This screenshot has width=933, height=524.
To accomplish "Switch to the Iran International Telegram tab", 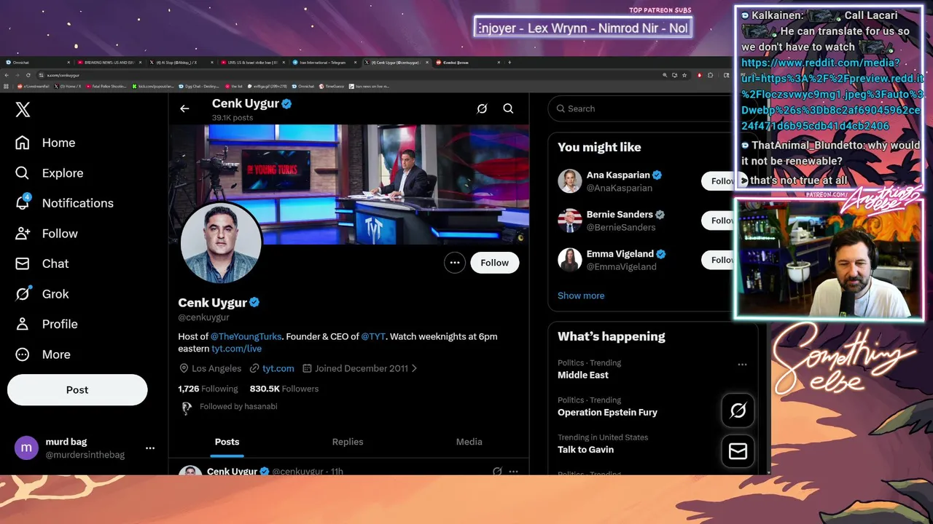I will click(x=325, y=63).
